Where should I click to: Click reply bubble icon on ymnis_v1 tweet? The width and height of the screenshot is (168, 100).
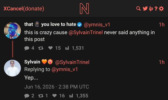27,48
